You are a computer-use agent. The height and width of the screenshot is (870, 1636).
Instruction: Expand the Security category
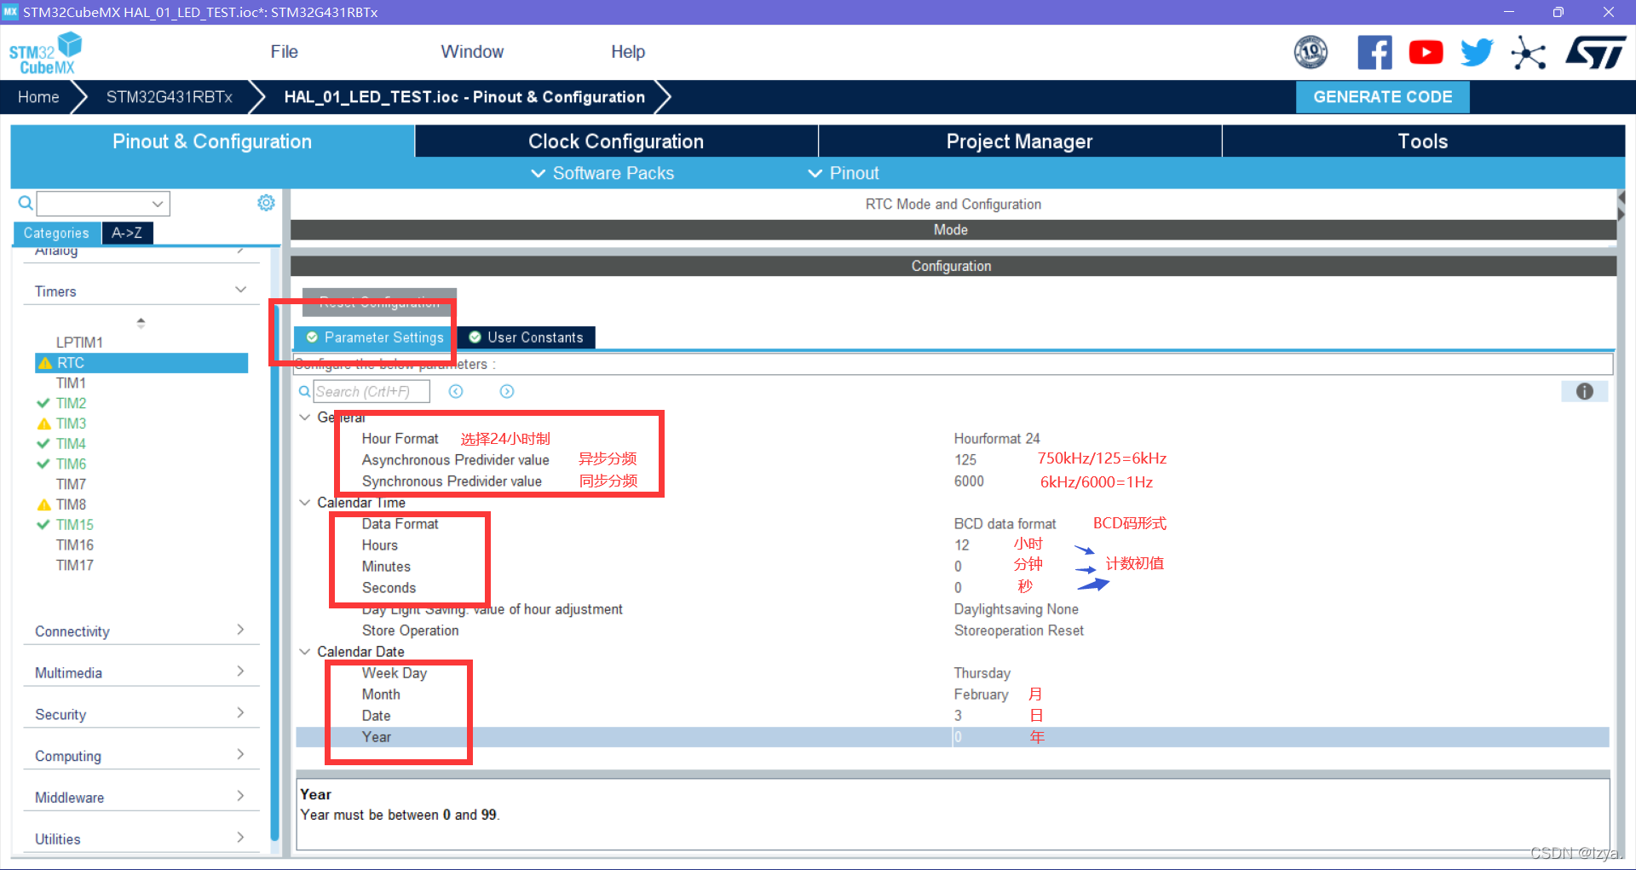point(240,713)
